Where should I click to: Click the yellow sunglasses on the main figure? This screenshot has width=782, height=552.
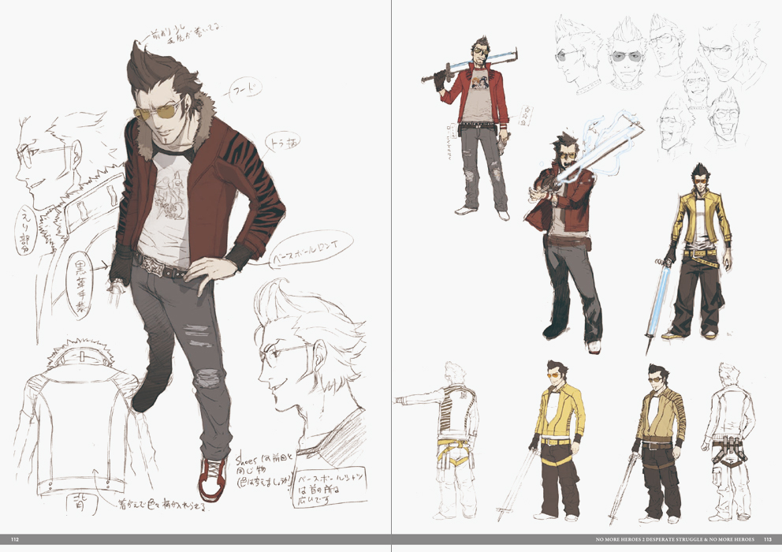pos(155,110)
